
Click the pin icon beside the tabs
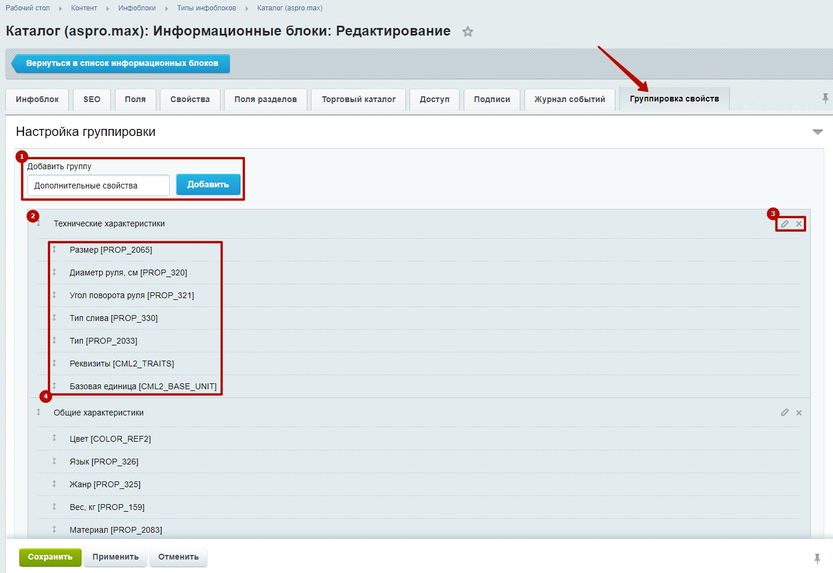point(825,99)
